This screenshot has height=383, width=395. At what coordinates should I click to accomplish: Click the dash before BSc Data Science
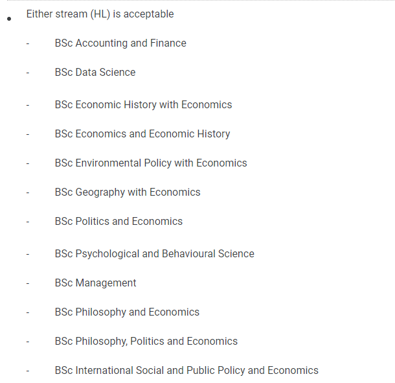pyautogui.click(x=28, y=73)
